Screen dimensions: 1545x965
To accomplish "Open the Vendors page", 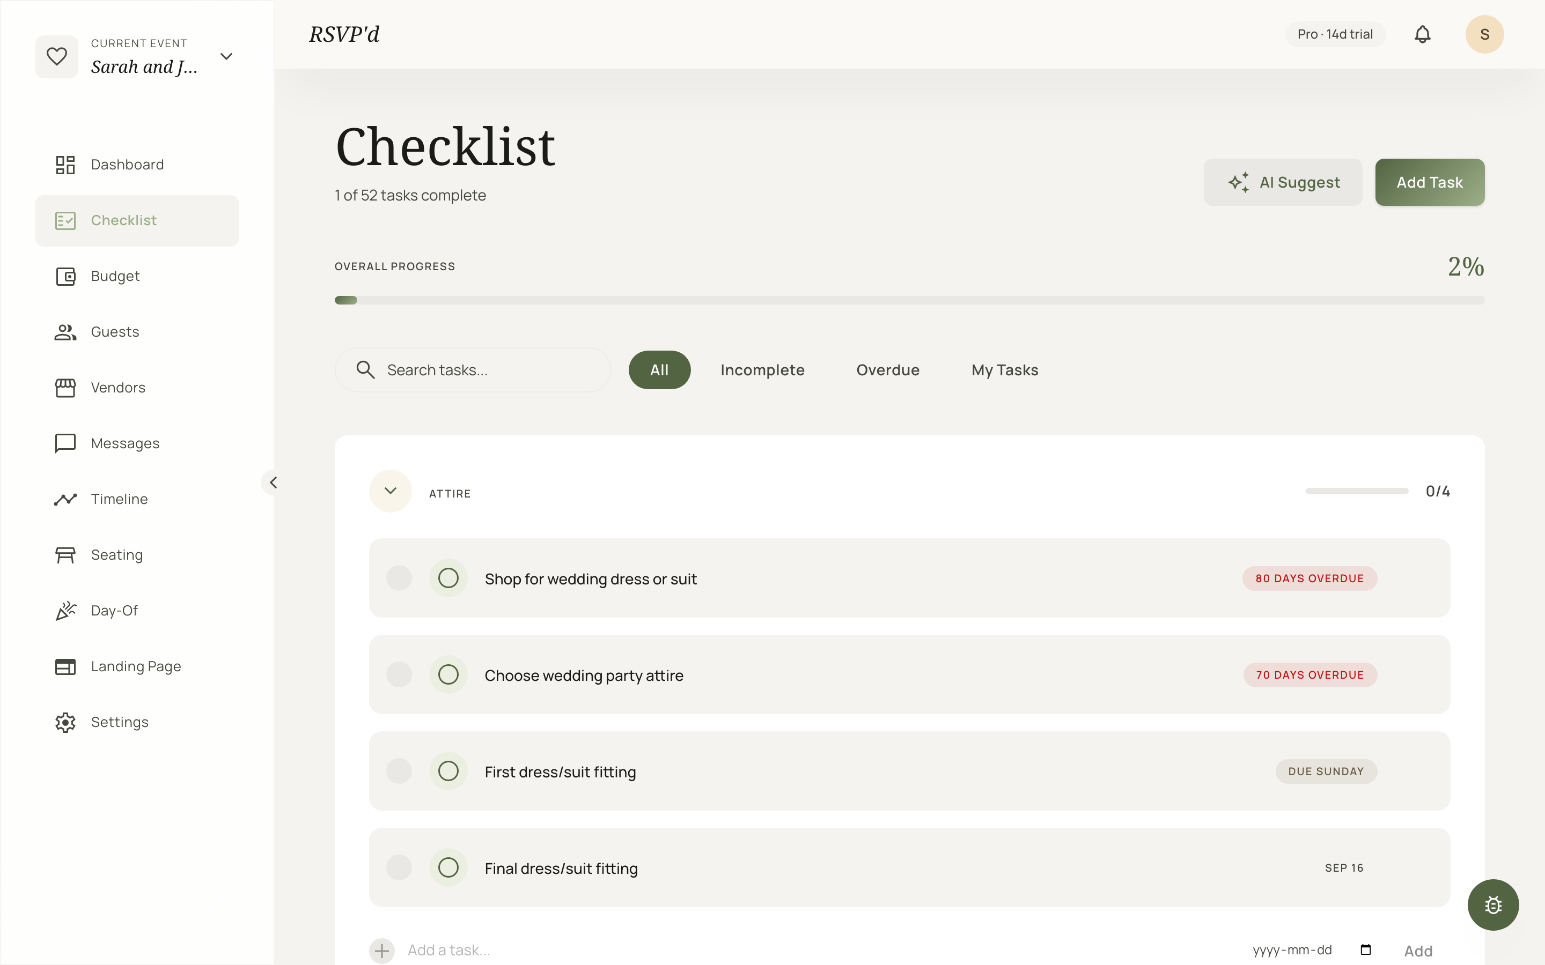I will pyautogui.click(x=137, y=388).
